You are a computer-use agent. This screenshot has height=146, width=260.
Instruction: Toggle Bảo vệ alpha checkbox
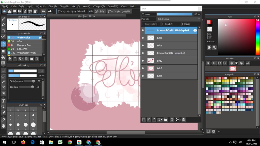(143, 24)
